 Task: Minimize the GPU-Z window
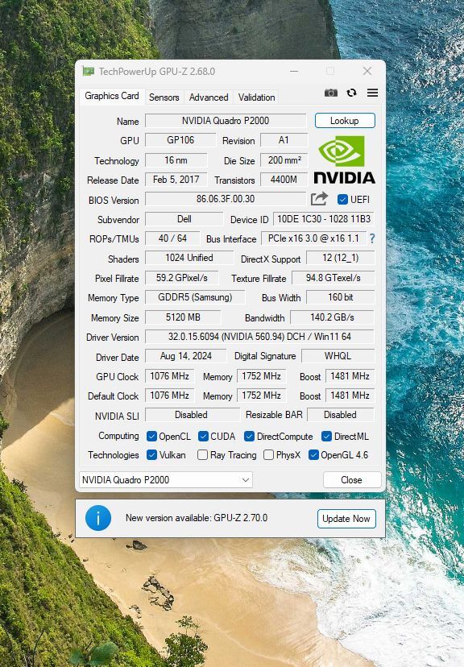click(294, 71)
